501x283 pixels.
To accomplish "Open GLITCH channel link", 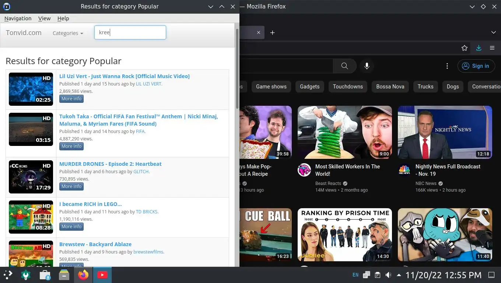I will [x=141, y=172].
